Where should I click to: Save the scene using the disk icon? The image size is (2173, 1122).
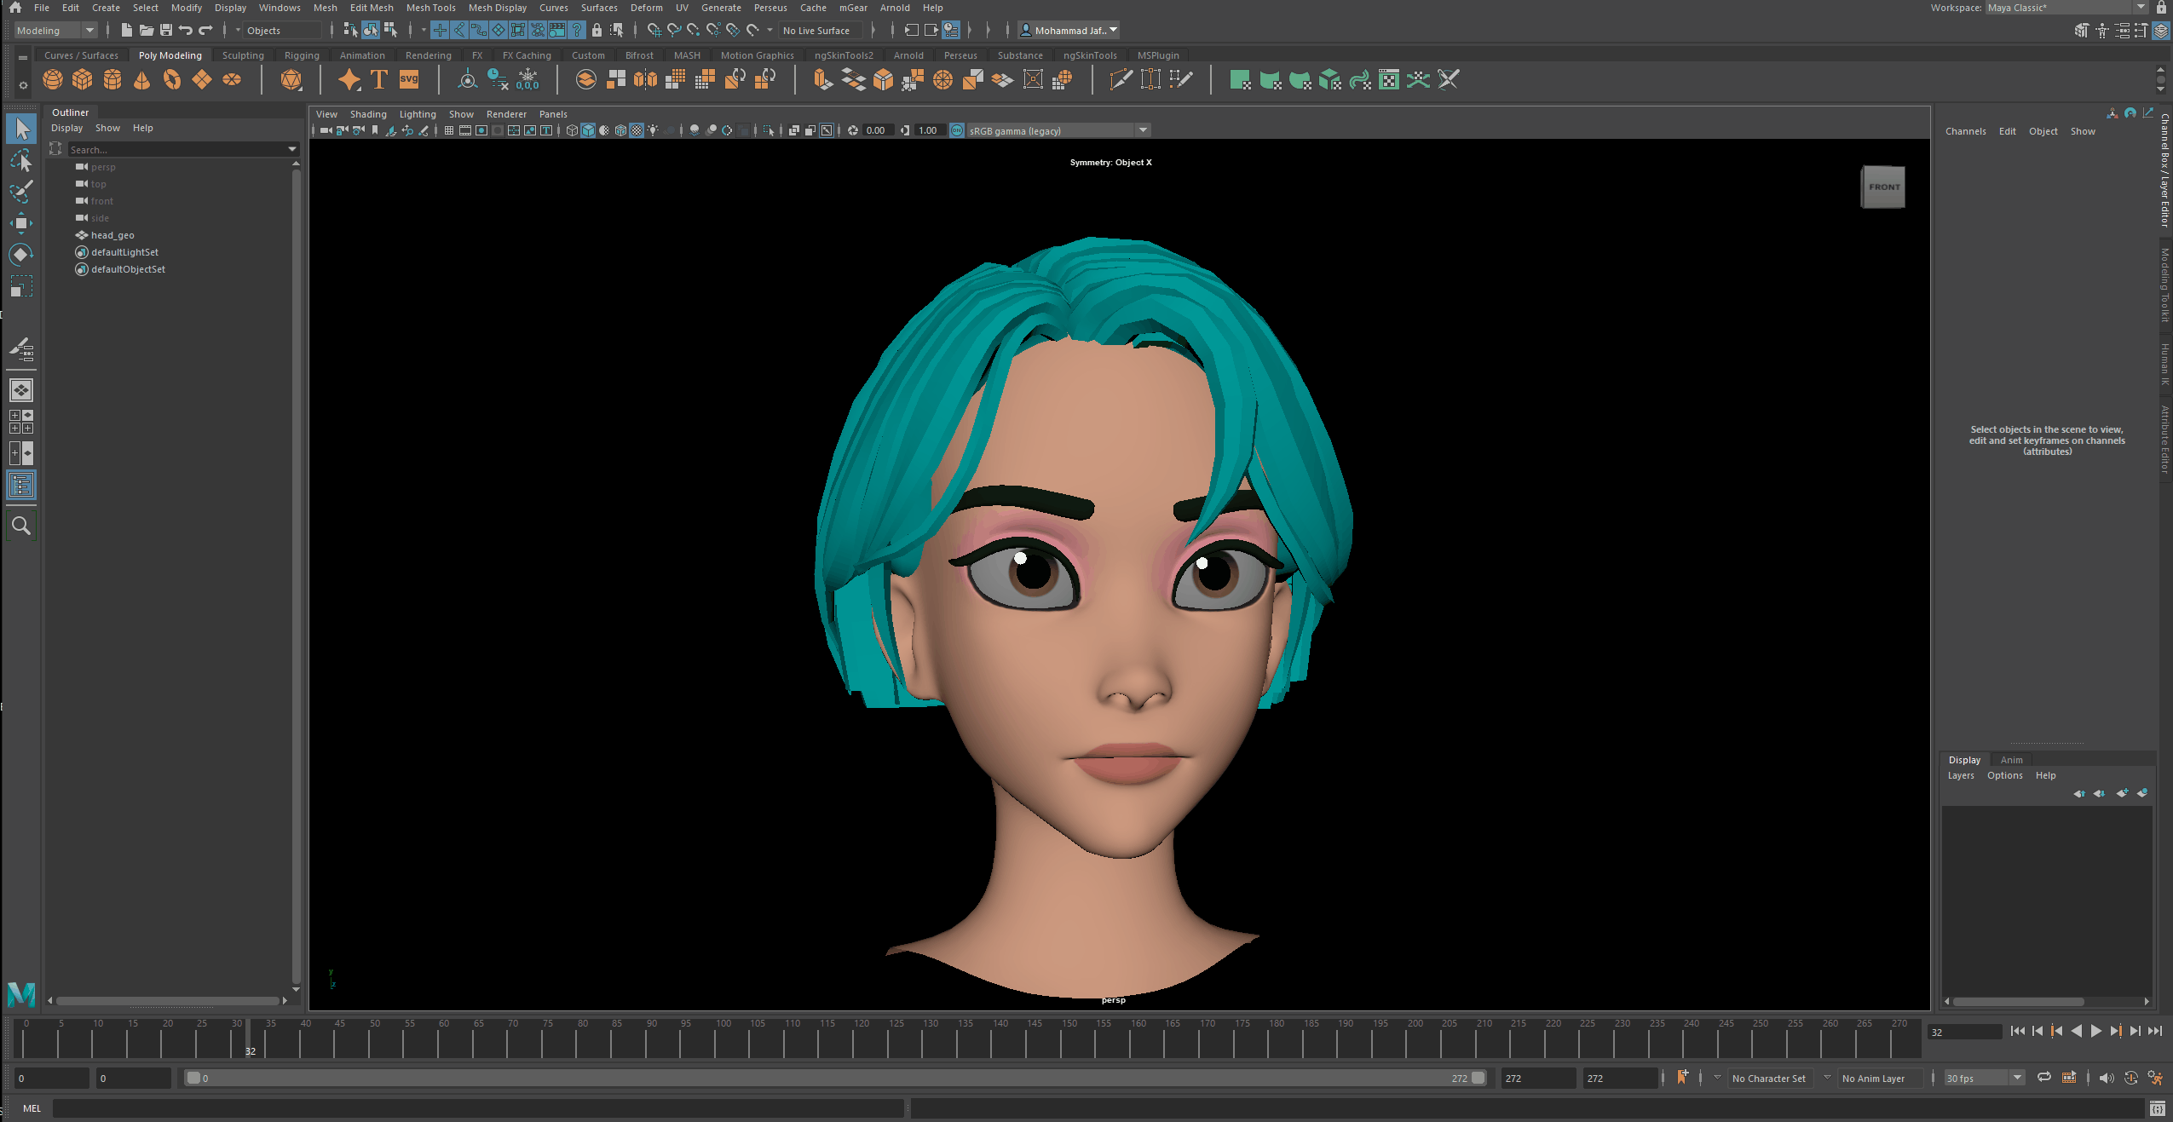(x=166, y=31)
